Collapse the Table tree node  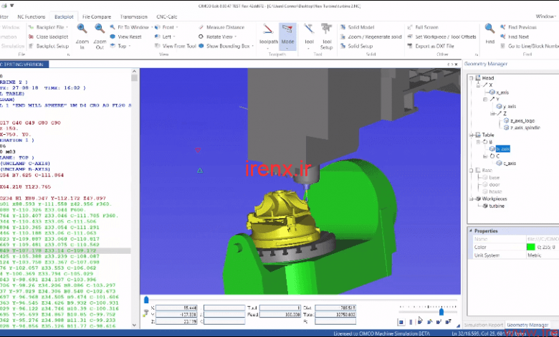(x=472, y=135)
